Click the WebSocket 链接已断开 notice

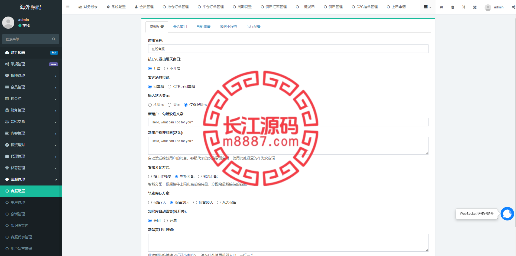[477, 214]
